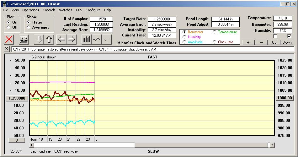The width and height of the screenshot is (298, 157).
Task: Click the plus (+) button
Action: click(x=248, y=42)
